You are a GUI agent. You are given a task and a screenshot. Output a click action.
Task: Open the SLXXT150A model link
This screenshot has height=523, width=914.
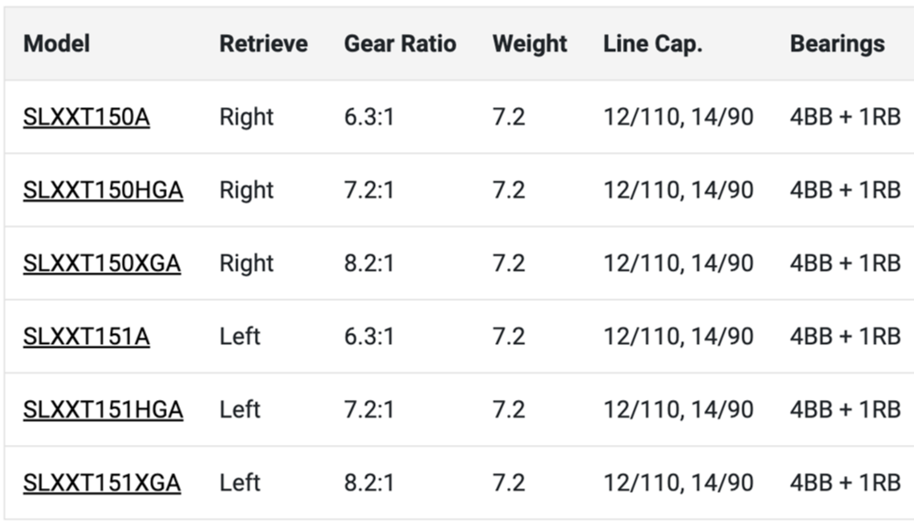[x=86, y=117]
